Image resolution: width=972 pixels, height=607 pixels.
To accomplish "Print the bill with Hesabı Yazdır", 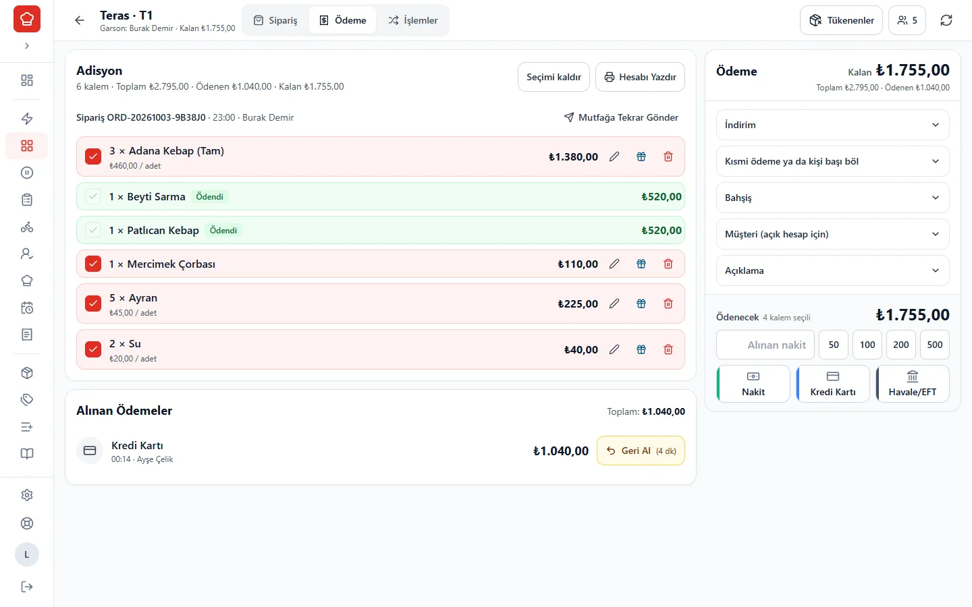I will 640,77.
